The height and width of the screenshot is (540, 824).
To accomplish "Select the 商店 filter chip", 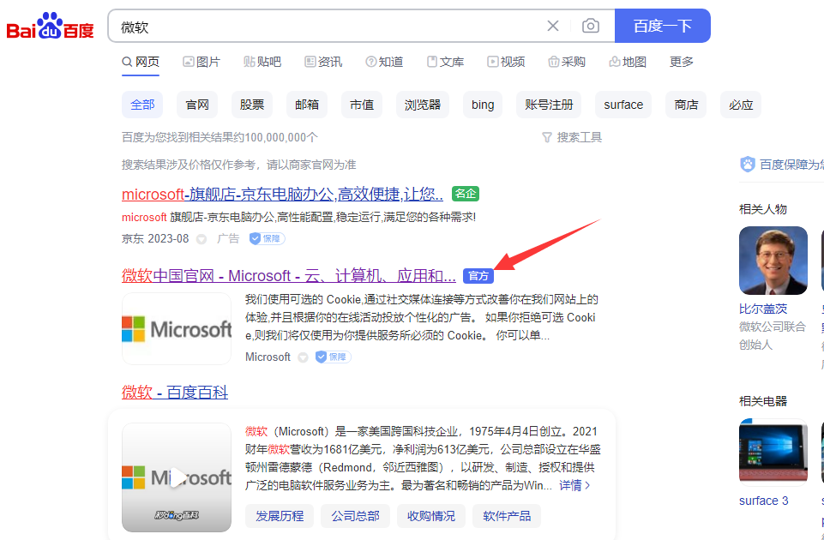I will (x=686, y=105).
